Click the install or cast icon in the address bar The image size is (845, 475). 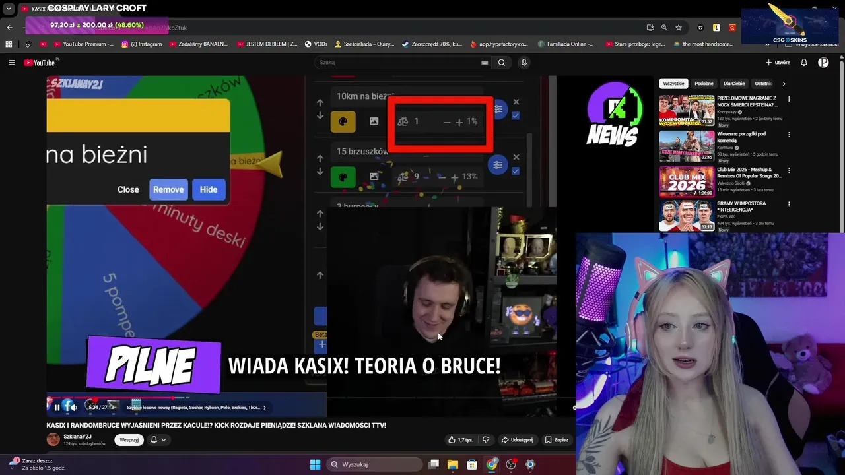coord(650,28)
